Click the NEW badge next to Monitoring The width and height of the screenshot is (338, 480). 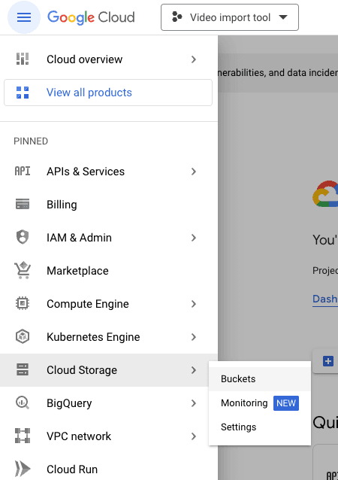click(x=286, y=403)
